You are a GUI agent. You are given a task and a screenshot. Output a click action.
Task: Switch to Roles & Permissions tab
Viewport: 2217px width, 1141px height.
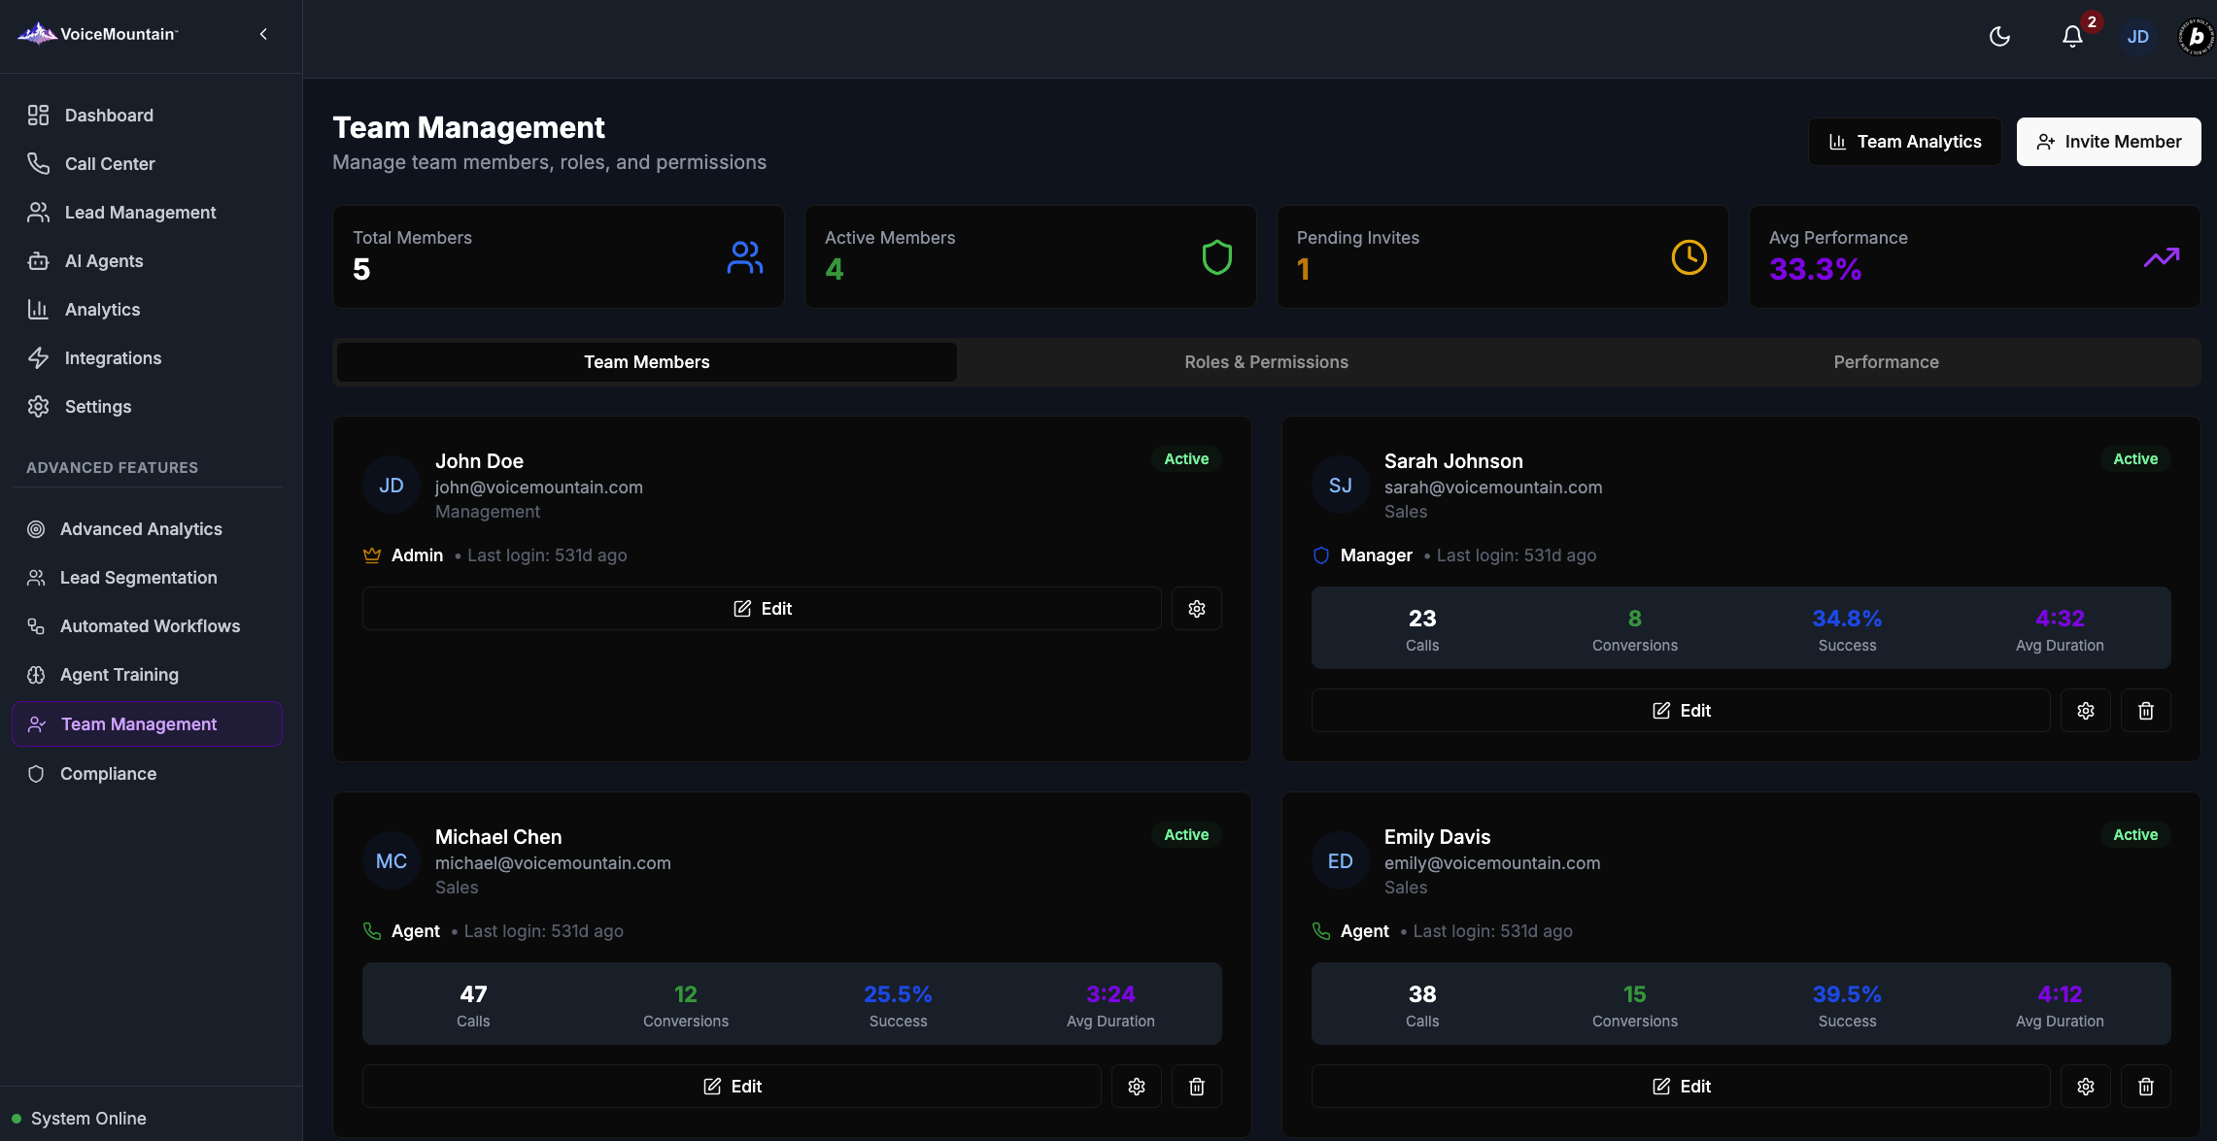tap(1266, 362)
